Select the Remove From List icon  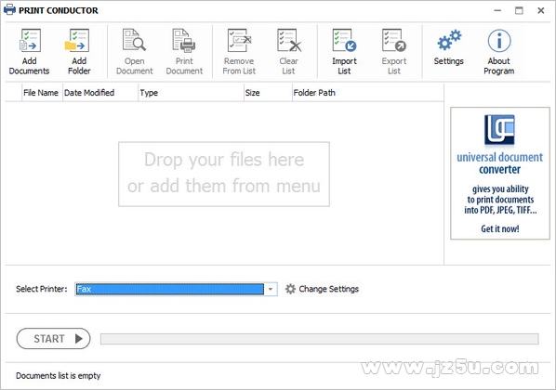[x=239, y=40]
